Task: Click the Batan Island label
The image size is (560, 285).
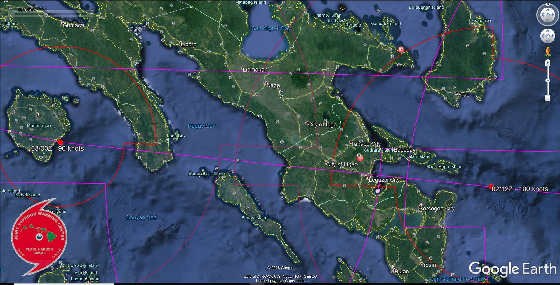Action: pos(418,156)
